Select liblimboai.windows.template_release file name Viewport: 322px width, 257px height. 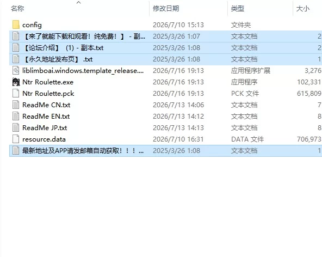[83, 71]
